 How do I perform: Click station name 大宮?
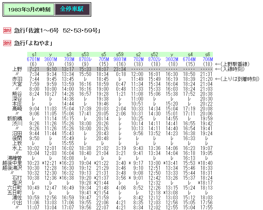[17, 84]
